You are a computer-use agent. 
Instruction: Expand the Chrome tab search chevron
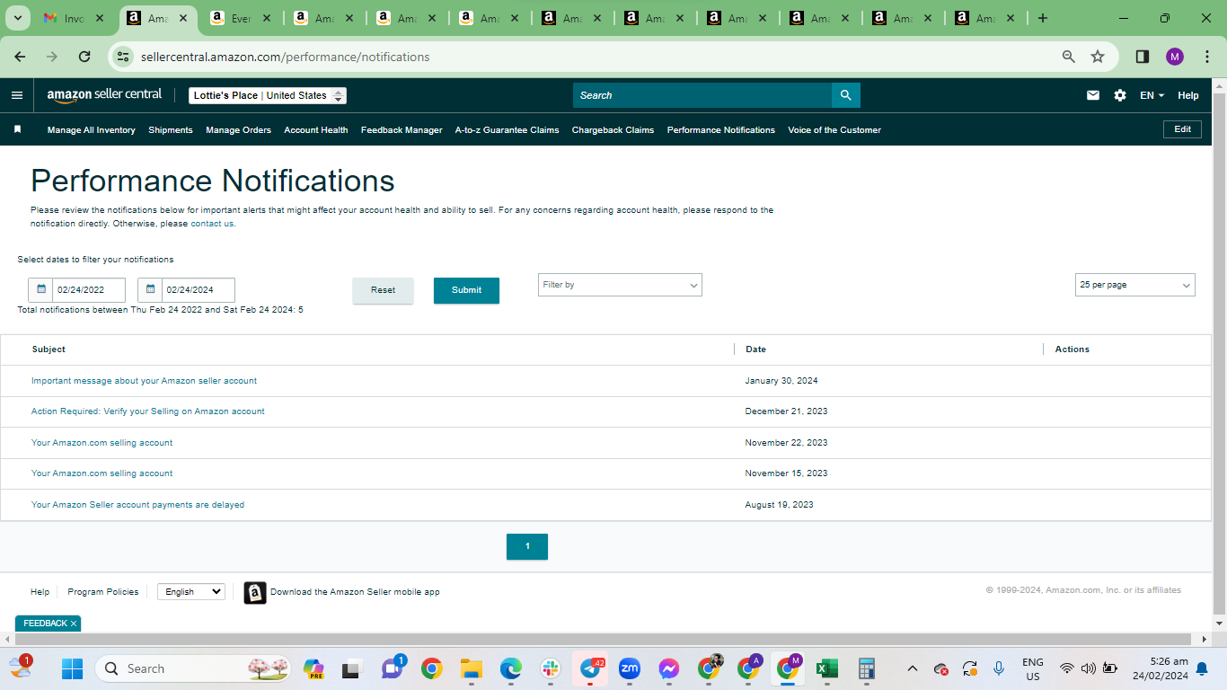[18, 18]
